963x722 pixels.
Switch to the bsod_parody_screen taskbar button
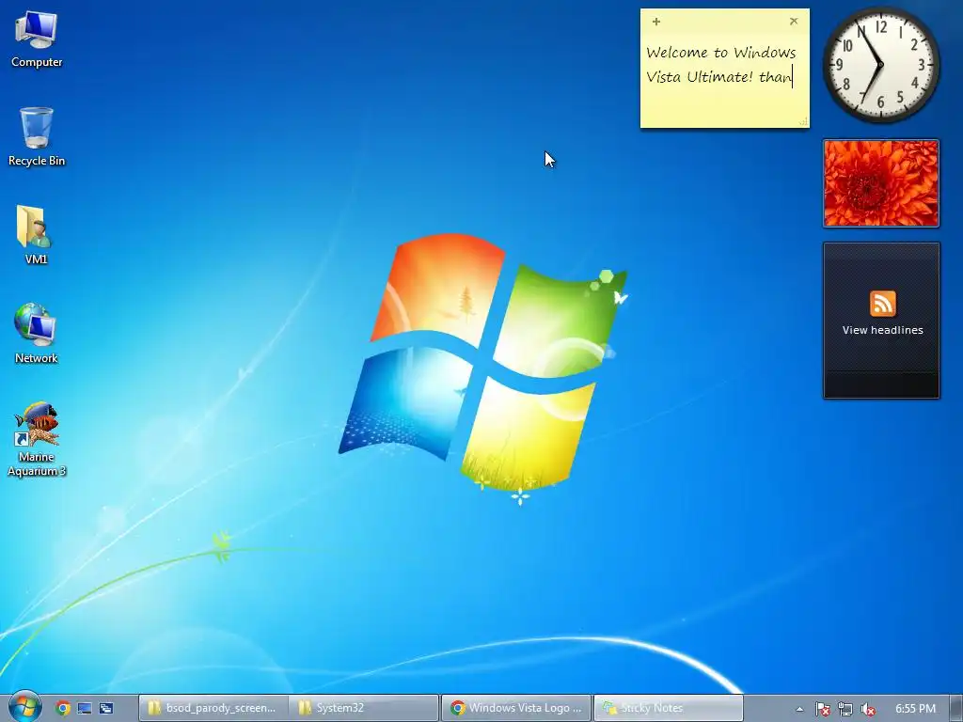coord(213,708)
